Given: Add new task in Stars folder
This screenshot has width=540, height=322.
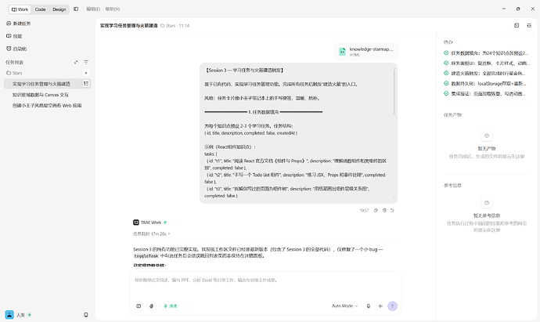Looking at the screenshot, I should (x=86, y=73).
